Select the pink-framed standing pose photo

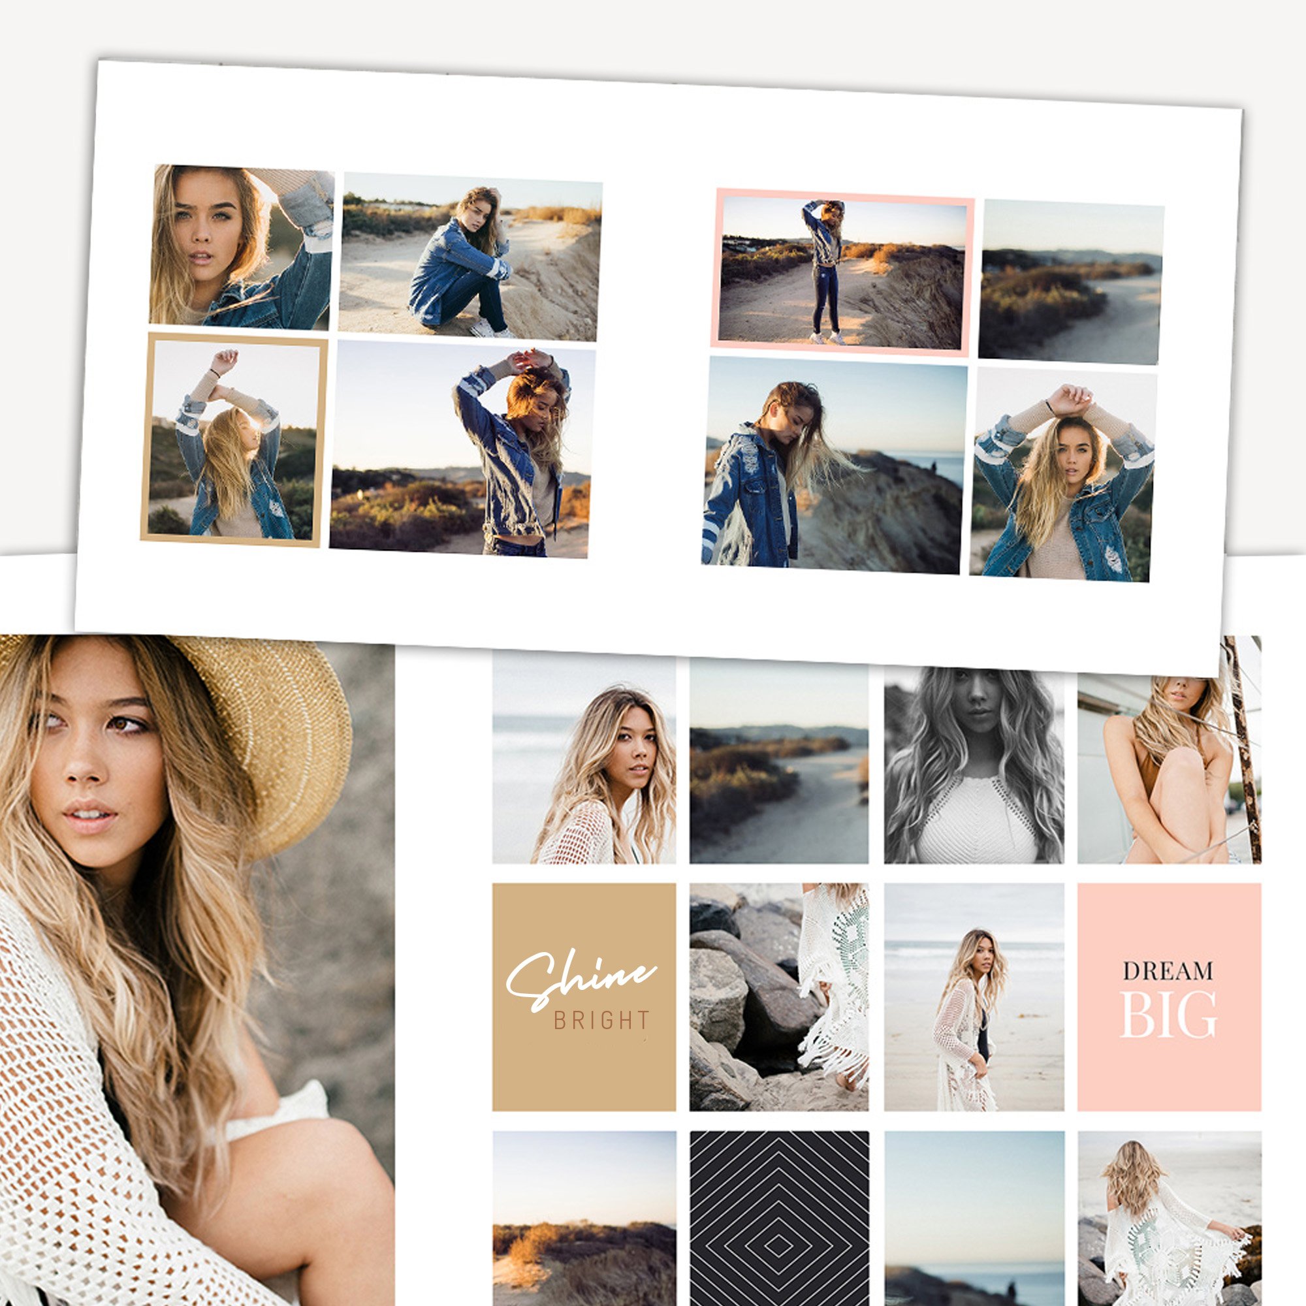(x=843, y=272)
